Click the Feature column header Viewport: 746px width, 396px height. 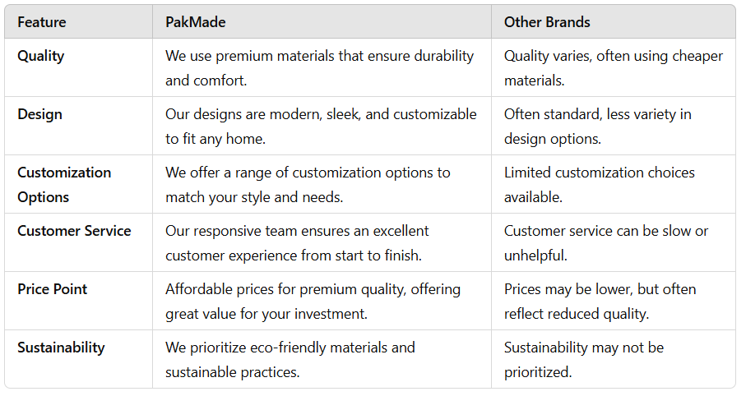coord(42,22)
